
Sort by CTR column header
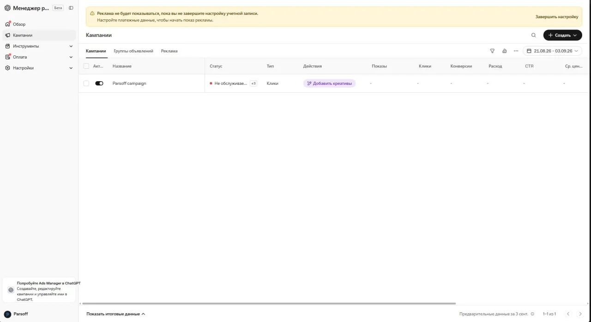(x=529, y=66)
